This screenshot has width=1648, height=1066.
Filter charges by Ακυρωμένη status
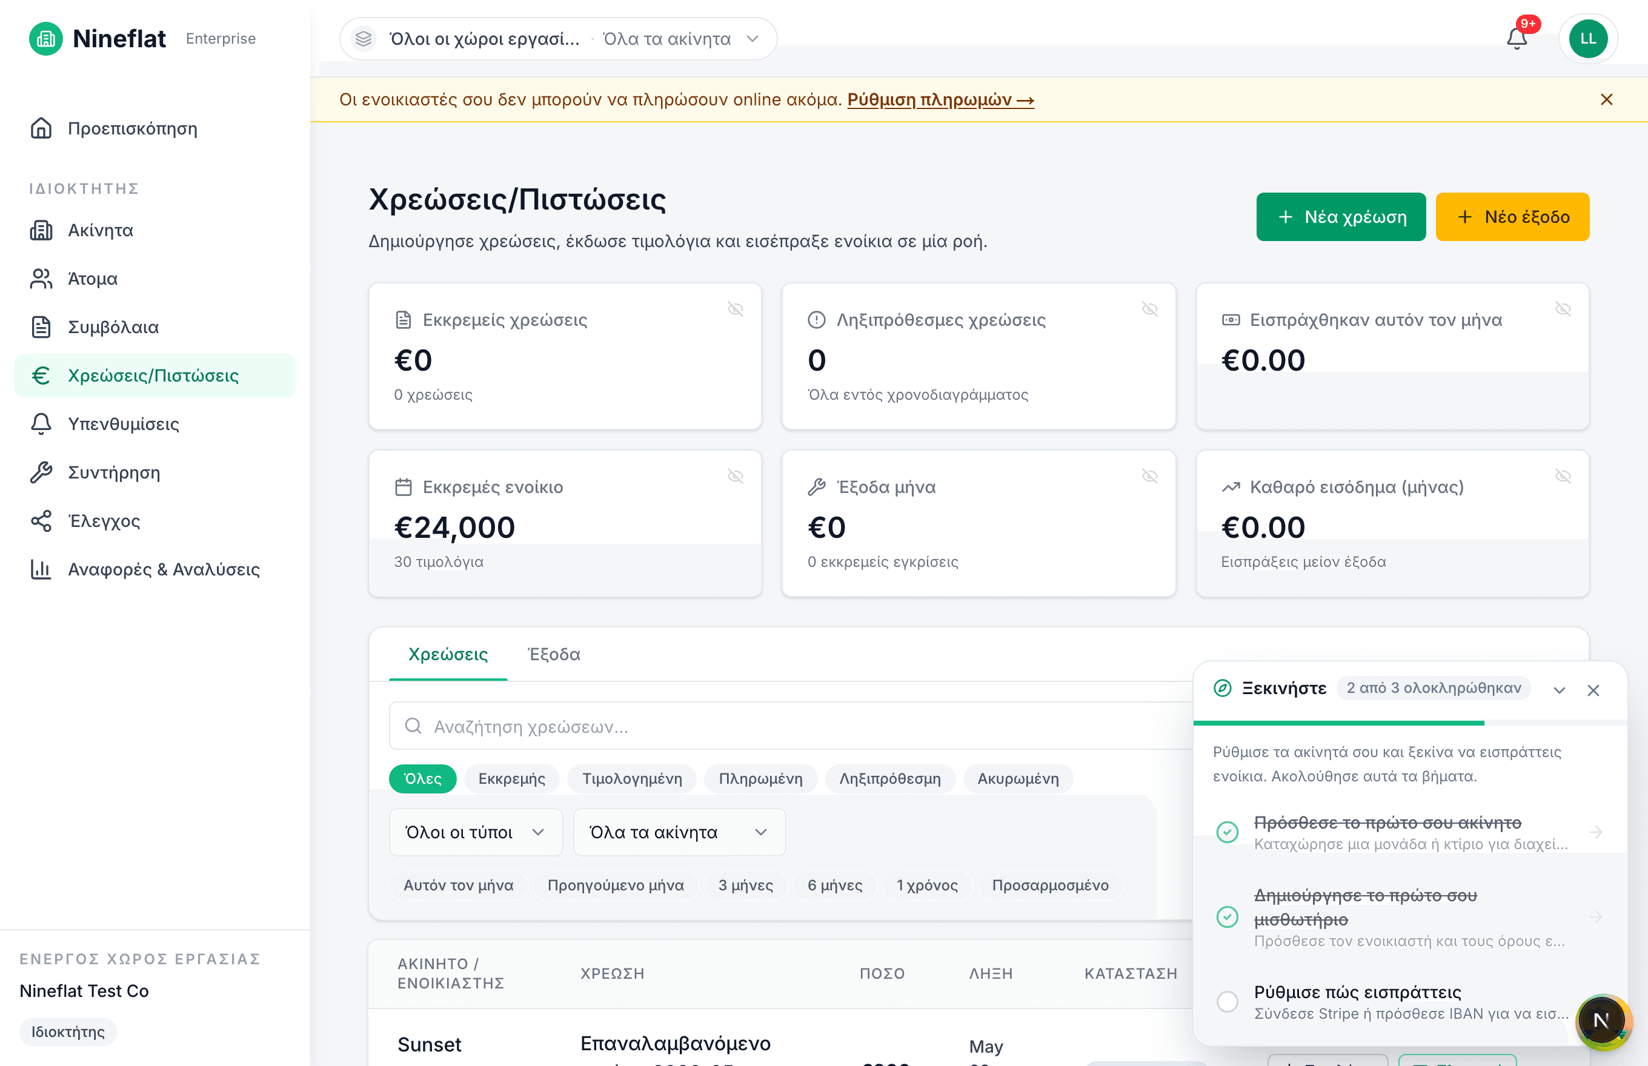tap(1018, 779)
